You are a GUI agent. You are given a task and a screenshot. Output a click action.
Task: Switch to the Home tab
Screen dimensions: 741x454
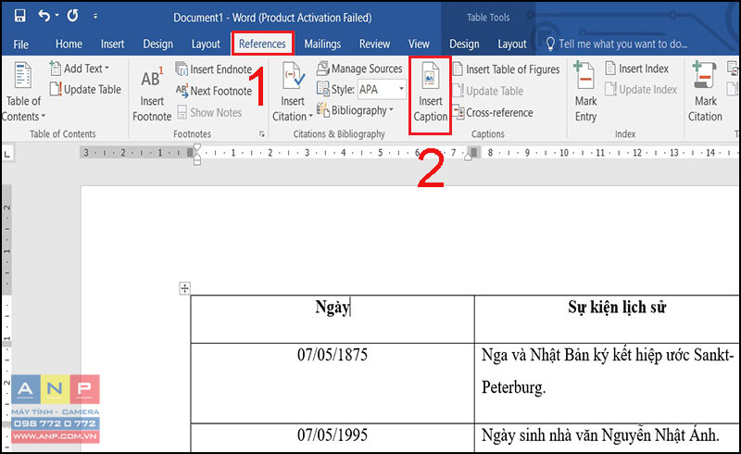[69, 44]
